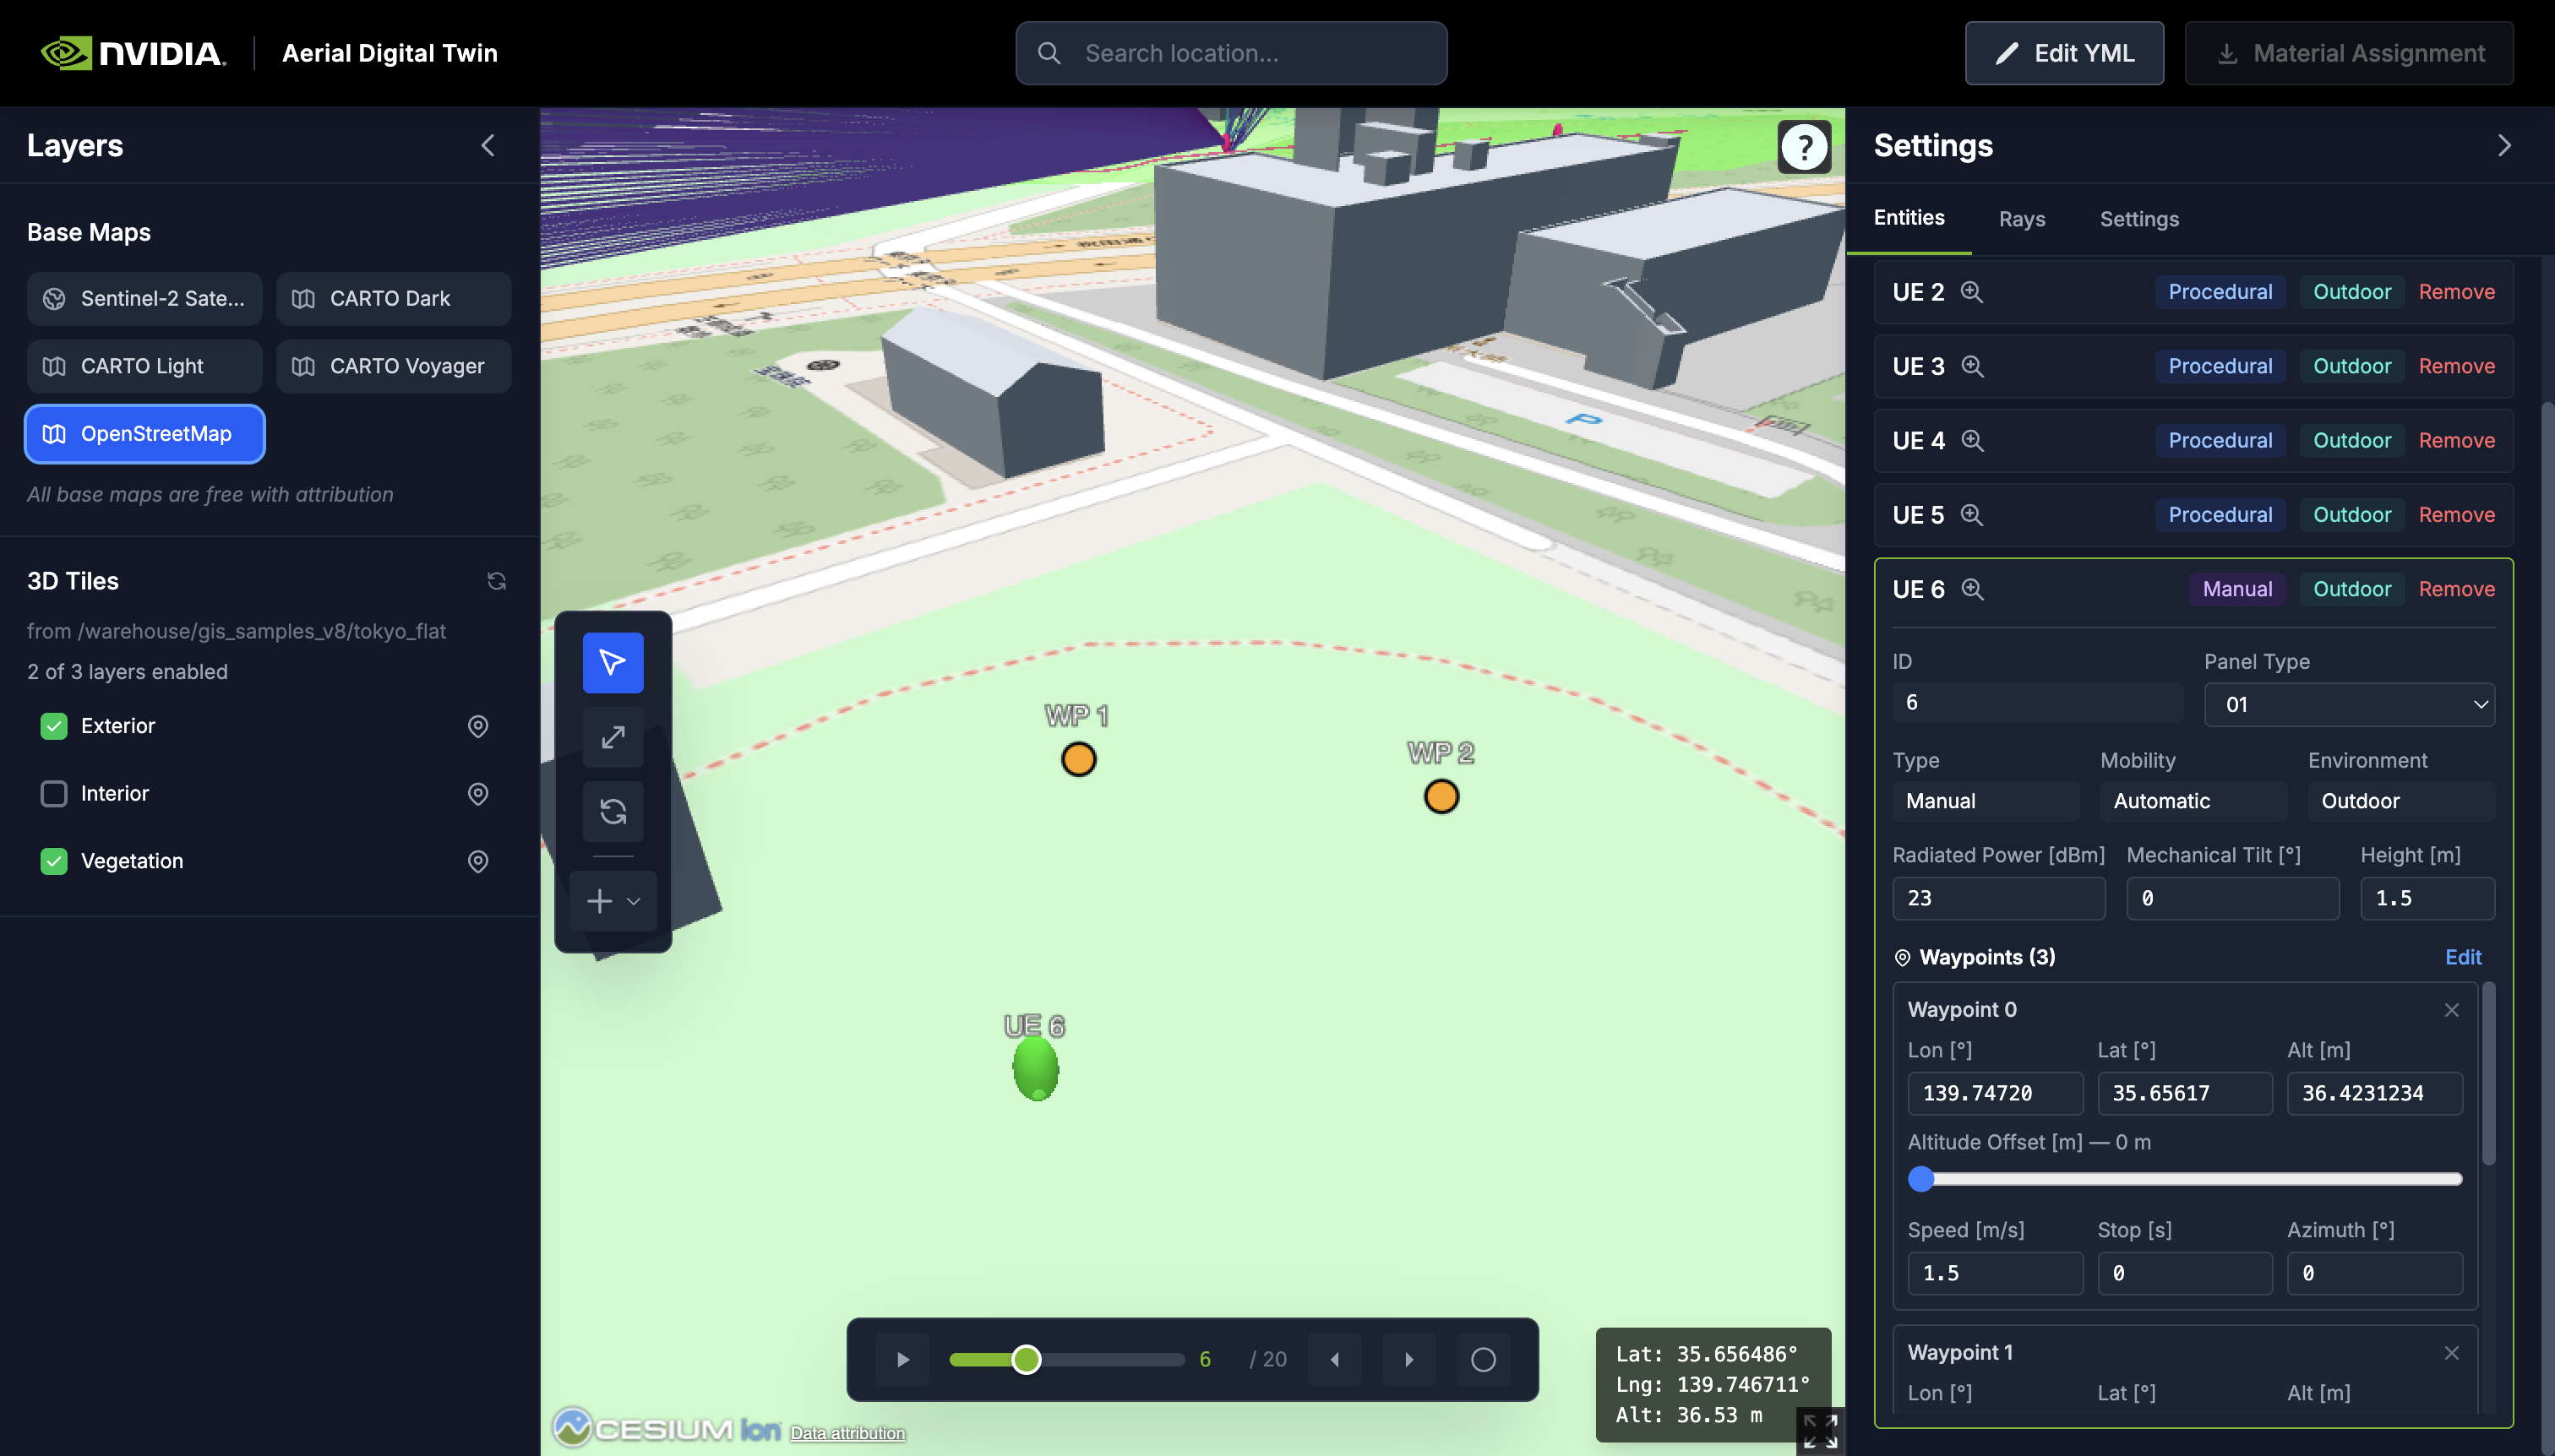Click the Mechanical Tilt input field
2555x1456 pixels.
click(2232, 898)
